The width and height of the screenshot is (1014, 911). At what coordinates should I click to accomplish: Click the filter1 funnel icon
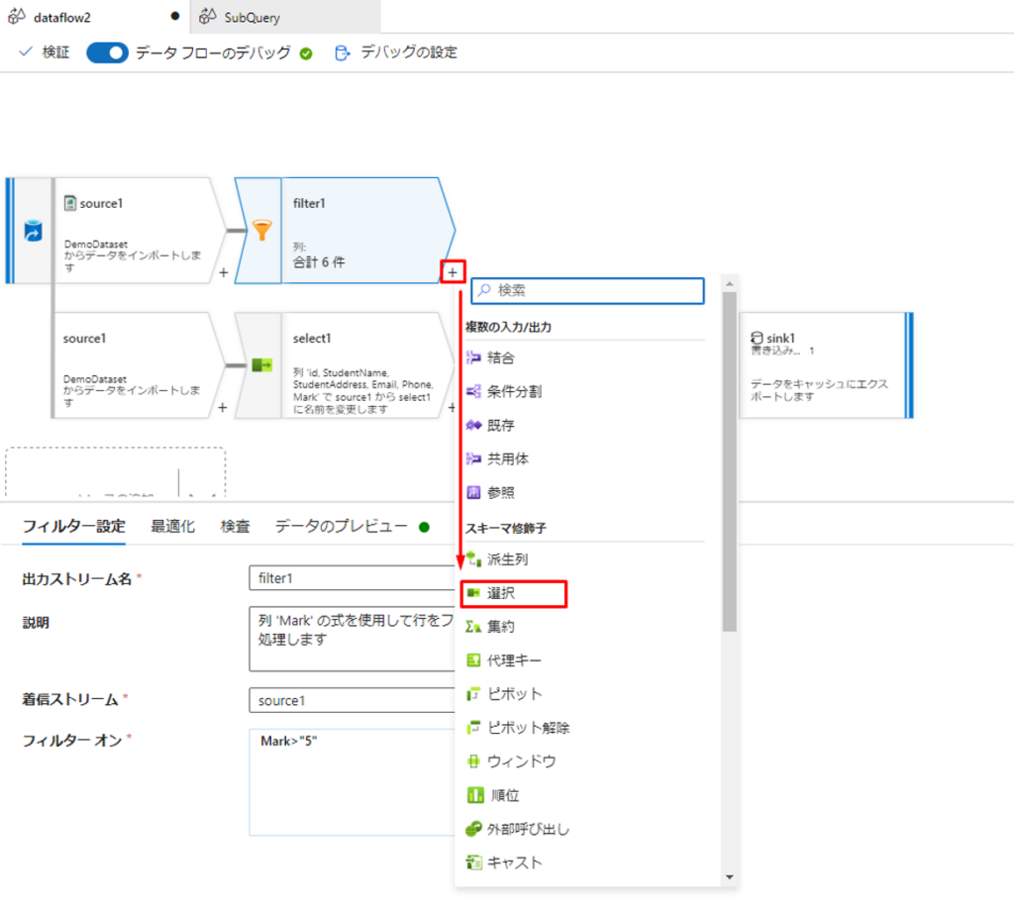[x=261, y=230]
